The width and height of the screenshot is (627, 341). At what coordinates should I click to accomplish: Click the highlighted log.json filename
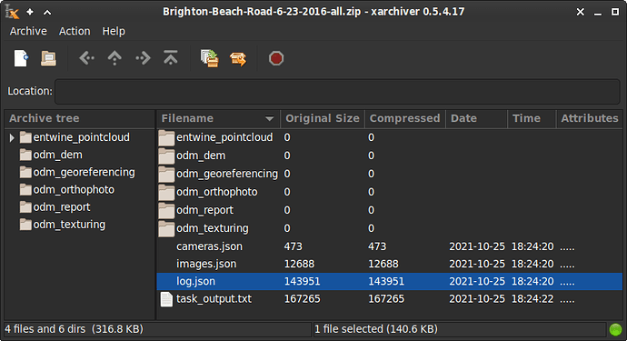[195, 281]
